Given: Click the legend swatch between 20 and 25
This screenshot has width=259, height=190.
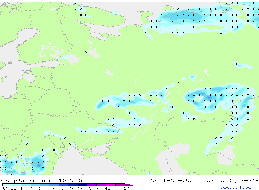Looking at the screenshot, I should tap(73, 185).
